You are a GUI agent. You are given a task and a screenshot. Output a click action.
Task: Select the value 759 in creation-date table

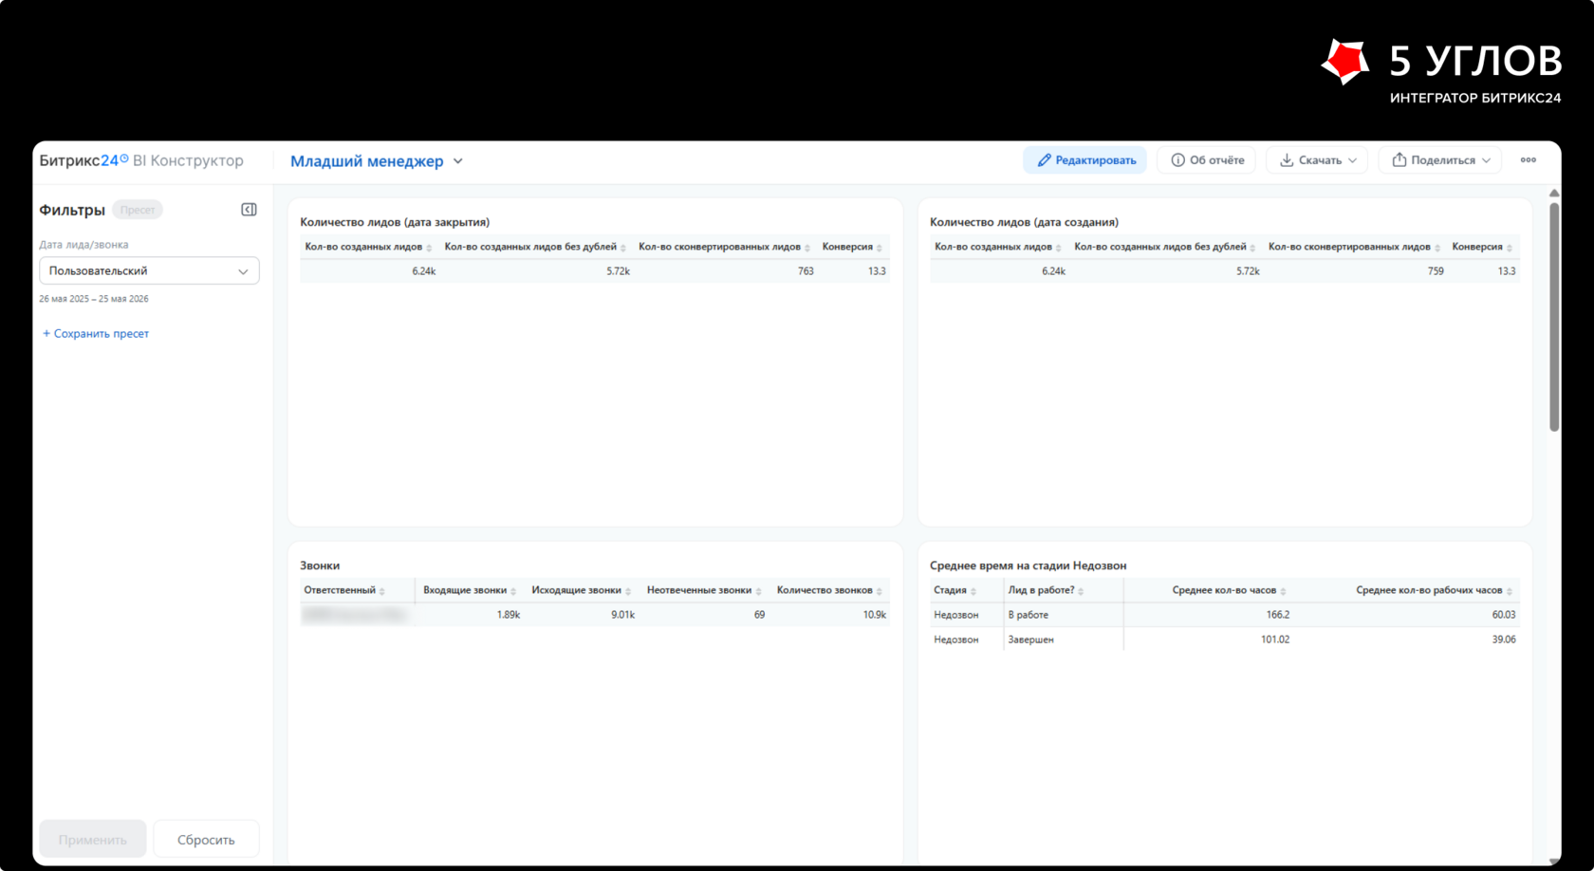point(1436,271)
